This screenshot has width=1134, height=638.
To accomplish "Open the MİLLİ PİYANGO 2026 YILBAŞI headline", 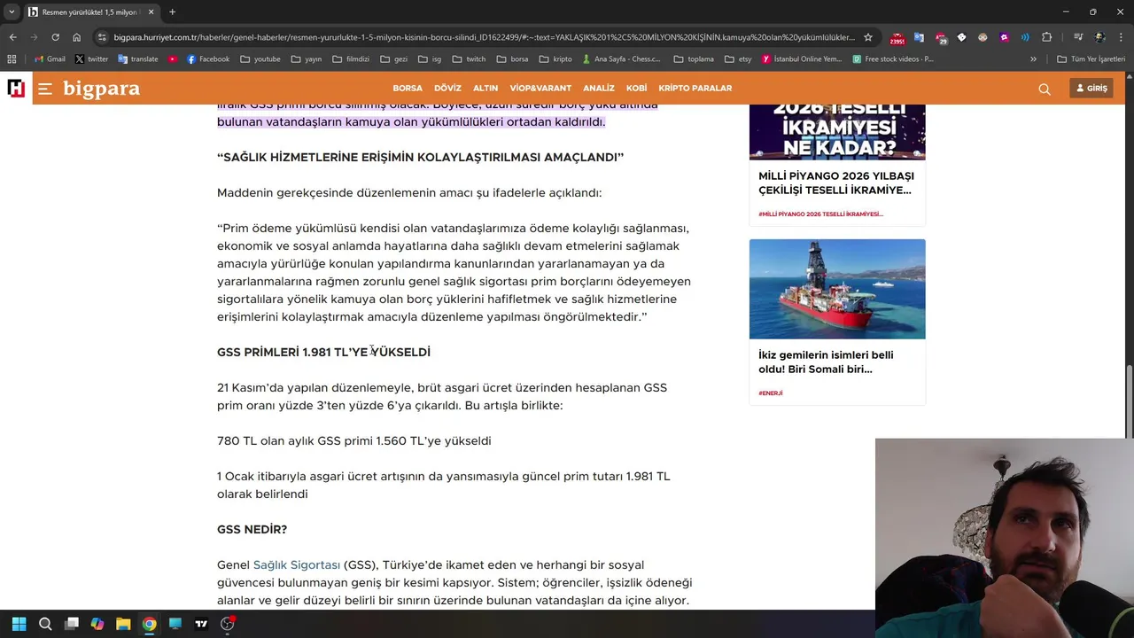I will pyautogui.click(x=835, y=183).
